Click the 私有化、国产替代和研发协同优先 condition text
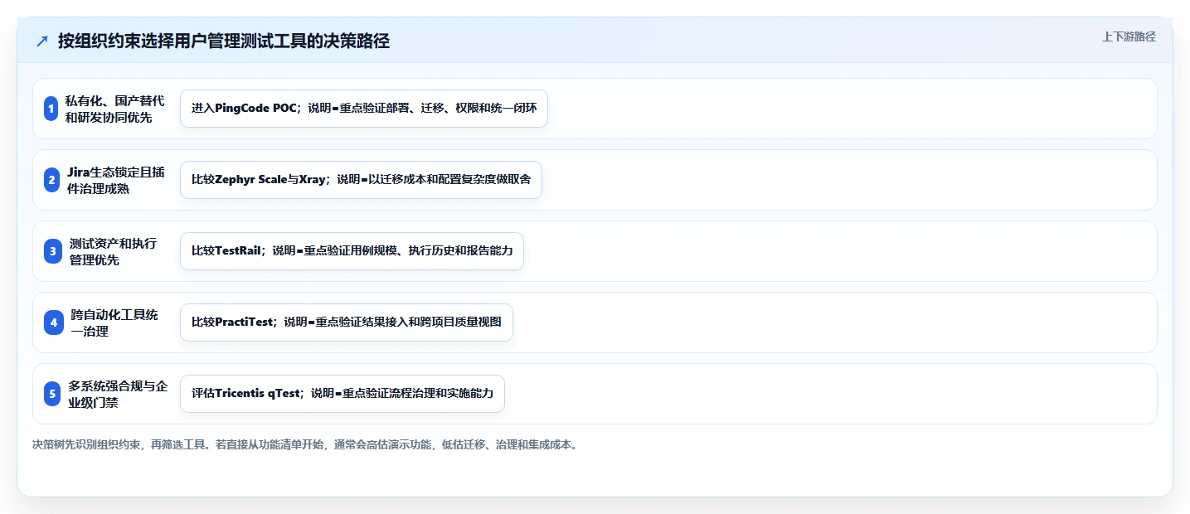 pyautogui.click(x=115, y=109)
